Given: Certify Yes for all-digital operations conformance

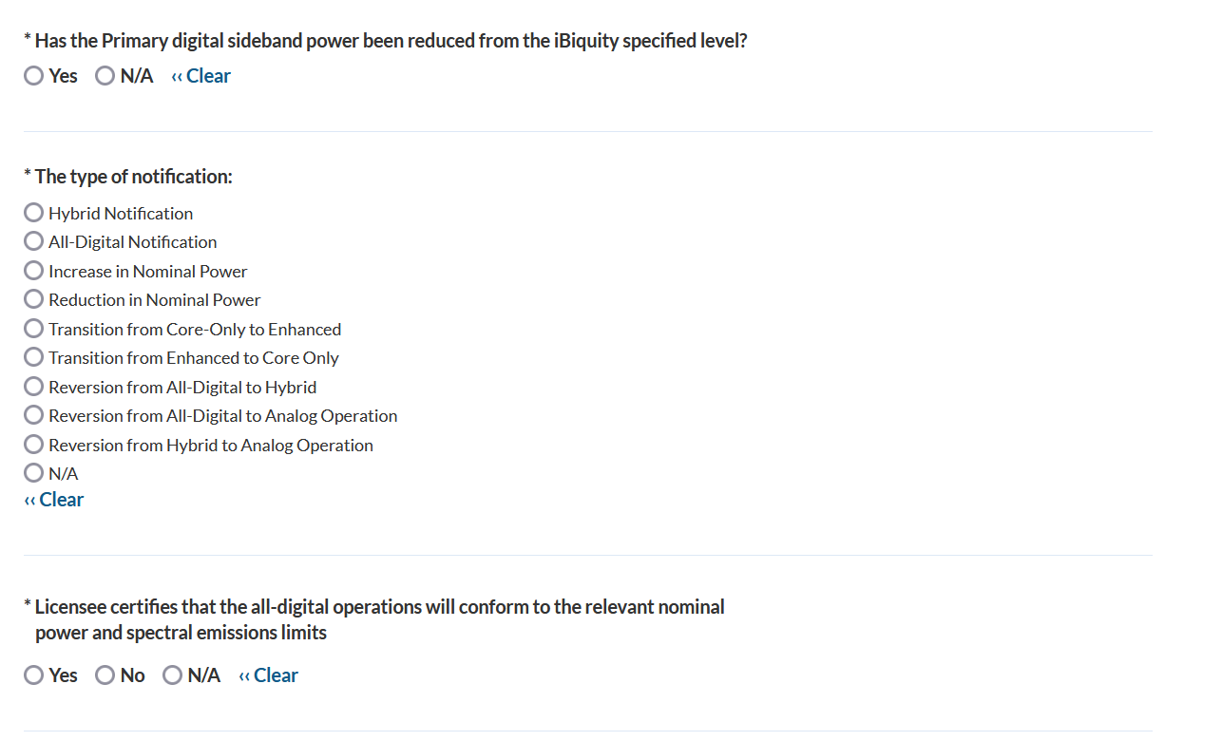Looking at the screenshot, I should (34, 675).
